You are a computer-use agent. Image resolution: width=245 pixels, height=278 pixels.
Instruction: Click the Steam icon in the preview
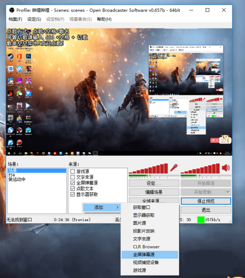[10, 57]
